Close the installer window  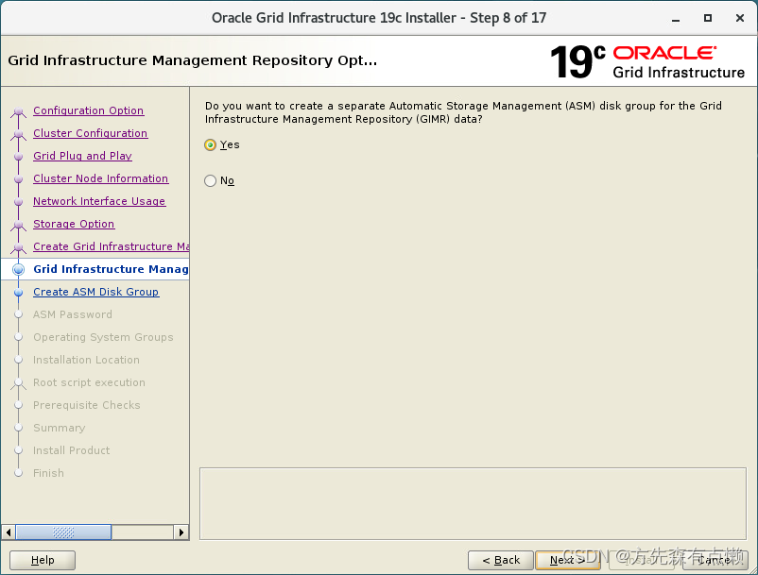coord(740,18)
